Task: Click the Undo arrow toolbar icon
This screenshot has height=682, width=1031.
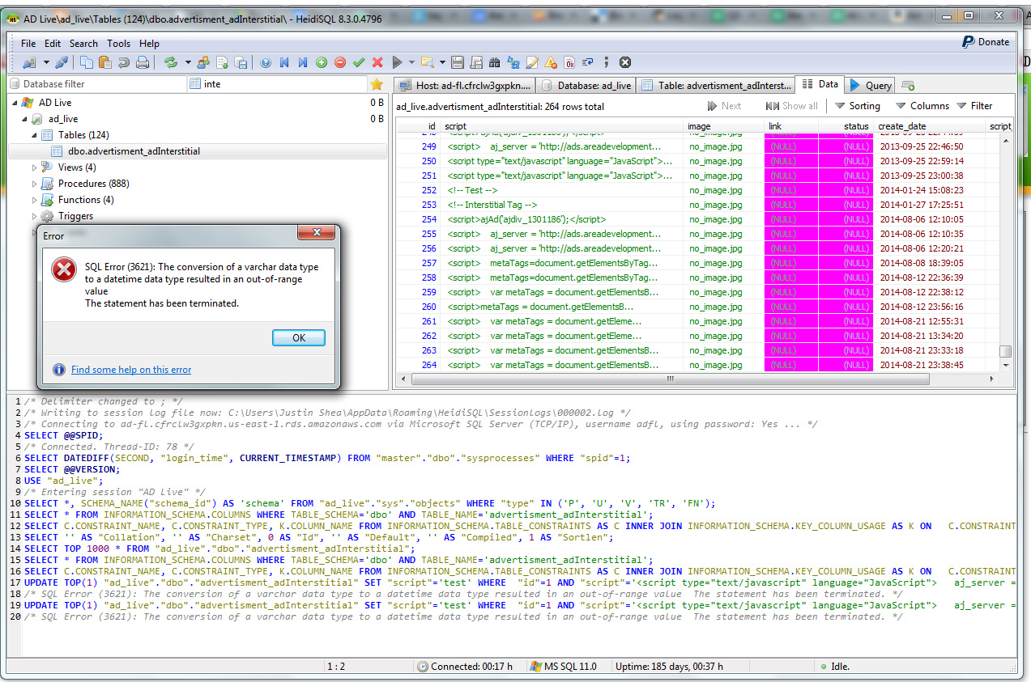Action: (x=124, y=62)
